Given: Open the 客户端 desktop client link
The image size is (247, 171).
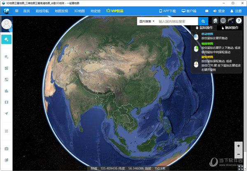Looking at the screenshot, I should [x=189, y=11].
